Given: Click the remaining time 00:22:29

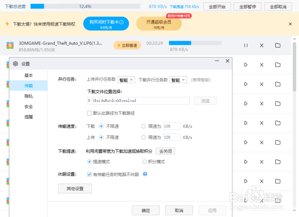Looking at the screenshot, I should click(x=155, y=43).
